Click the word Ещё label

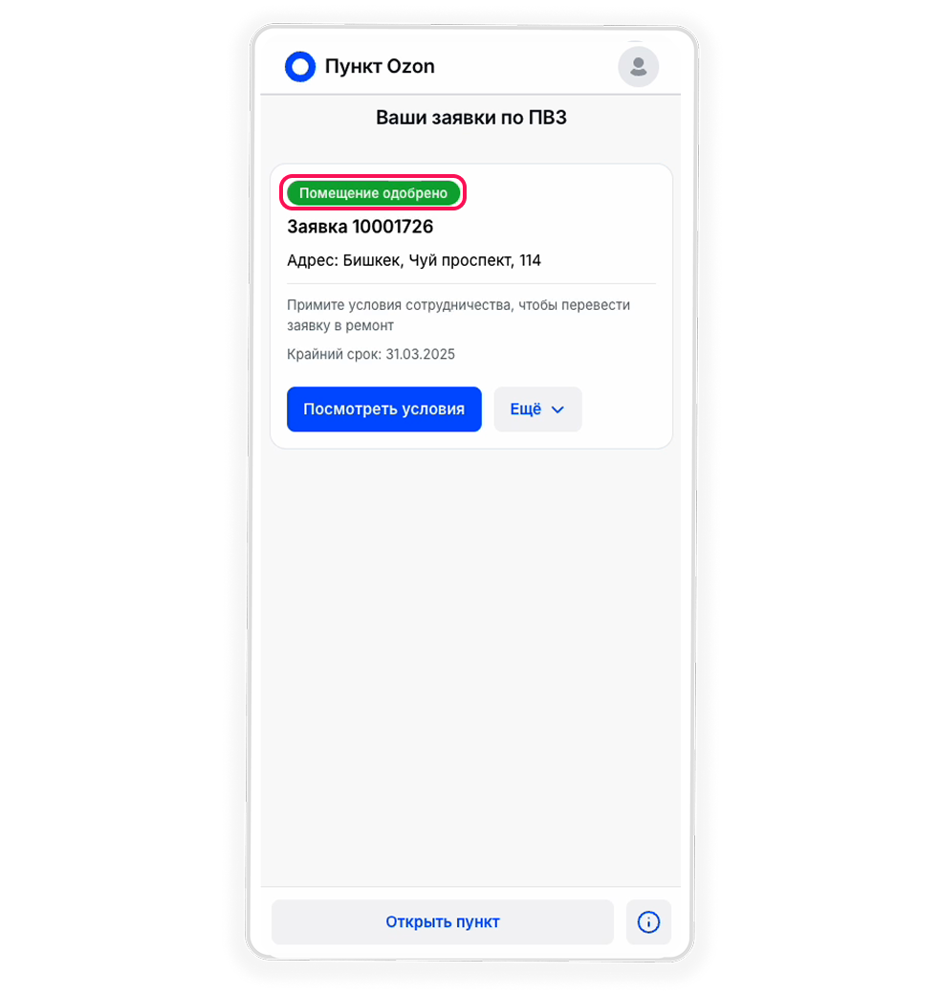pos(526,409)
